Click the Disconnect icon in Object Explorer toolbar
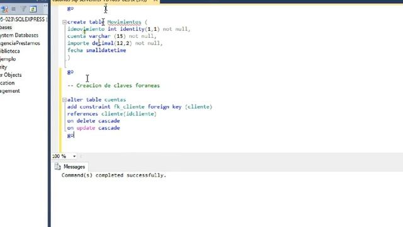Viewport: 403px width, 227px height. click(x=4, y=9)
